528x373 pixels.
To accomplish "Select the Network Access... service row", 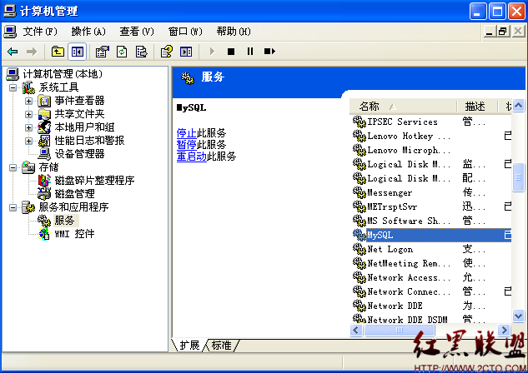I will pos(431,277).
